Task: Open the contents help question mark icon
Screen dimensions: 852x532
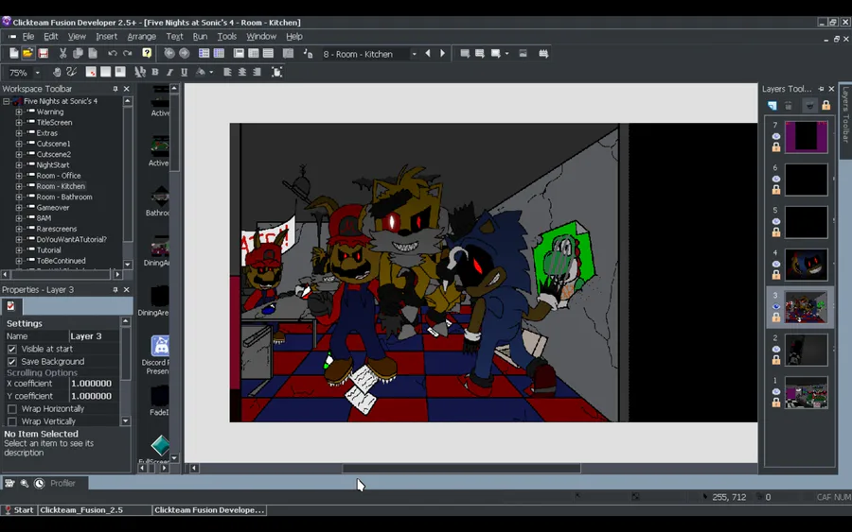Action: tap(147, 53)
